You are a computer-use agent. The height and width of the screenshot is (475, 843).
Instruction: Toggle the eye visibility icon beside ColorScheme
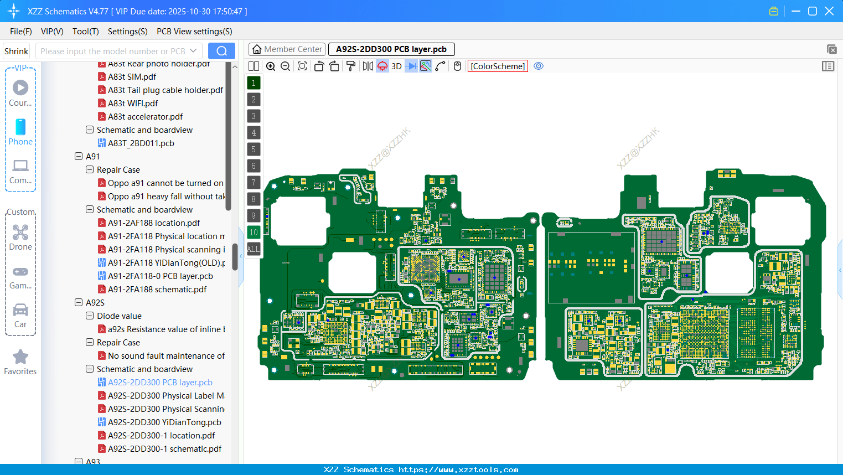click(539, 66)
